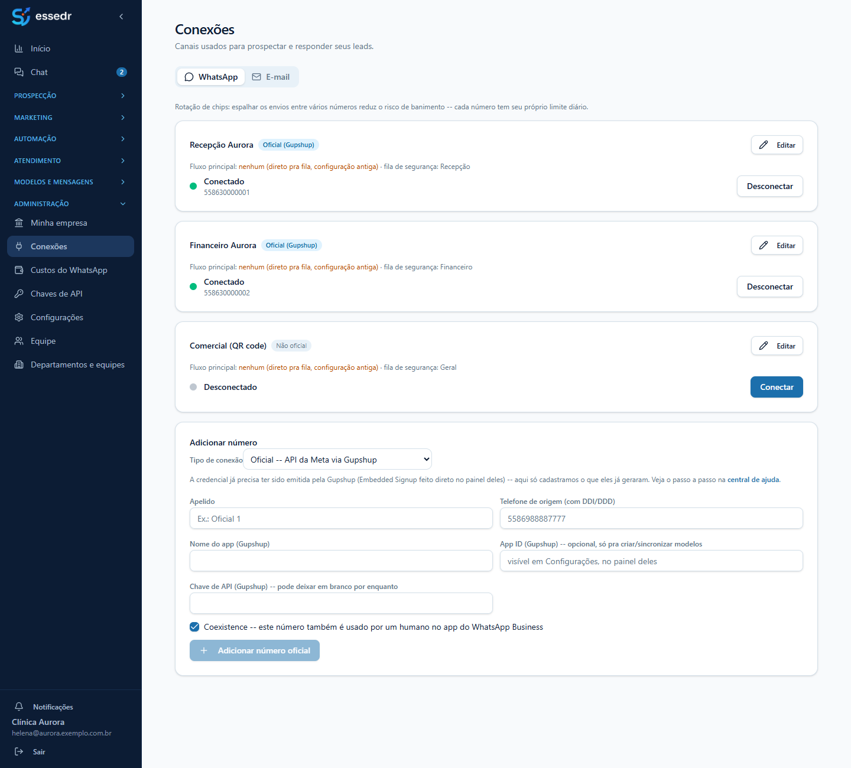Image resolution: width=851 pixels, height=768 pixels.
Task: Collapse the Administração section
Action: [x=70, y=204]
